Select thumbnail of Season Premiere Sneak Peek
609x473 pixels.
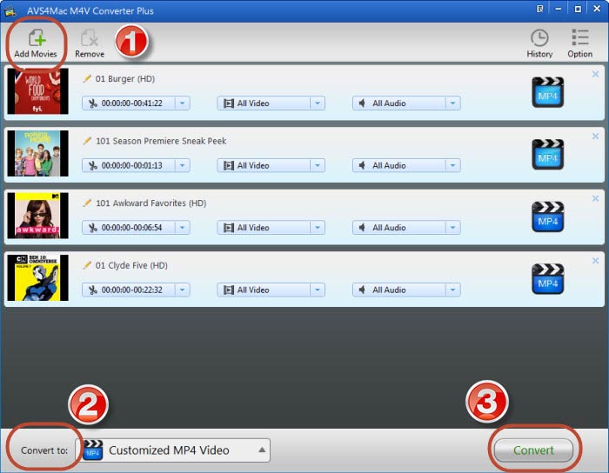pyautogui.click(x=37, y=153)
